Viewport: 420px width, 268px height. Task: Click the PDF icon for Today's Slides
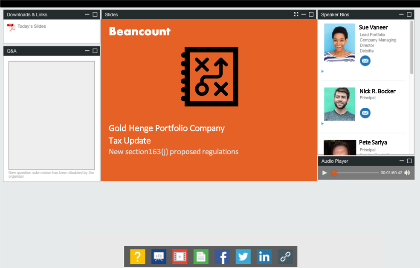11,27
